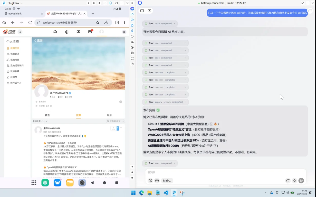Click the help question icon in side strip
Viewport: 316px width, 197px height.
(x=132, y=64)
